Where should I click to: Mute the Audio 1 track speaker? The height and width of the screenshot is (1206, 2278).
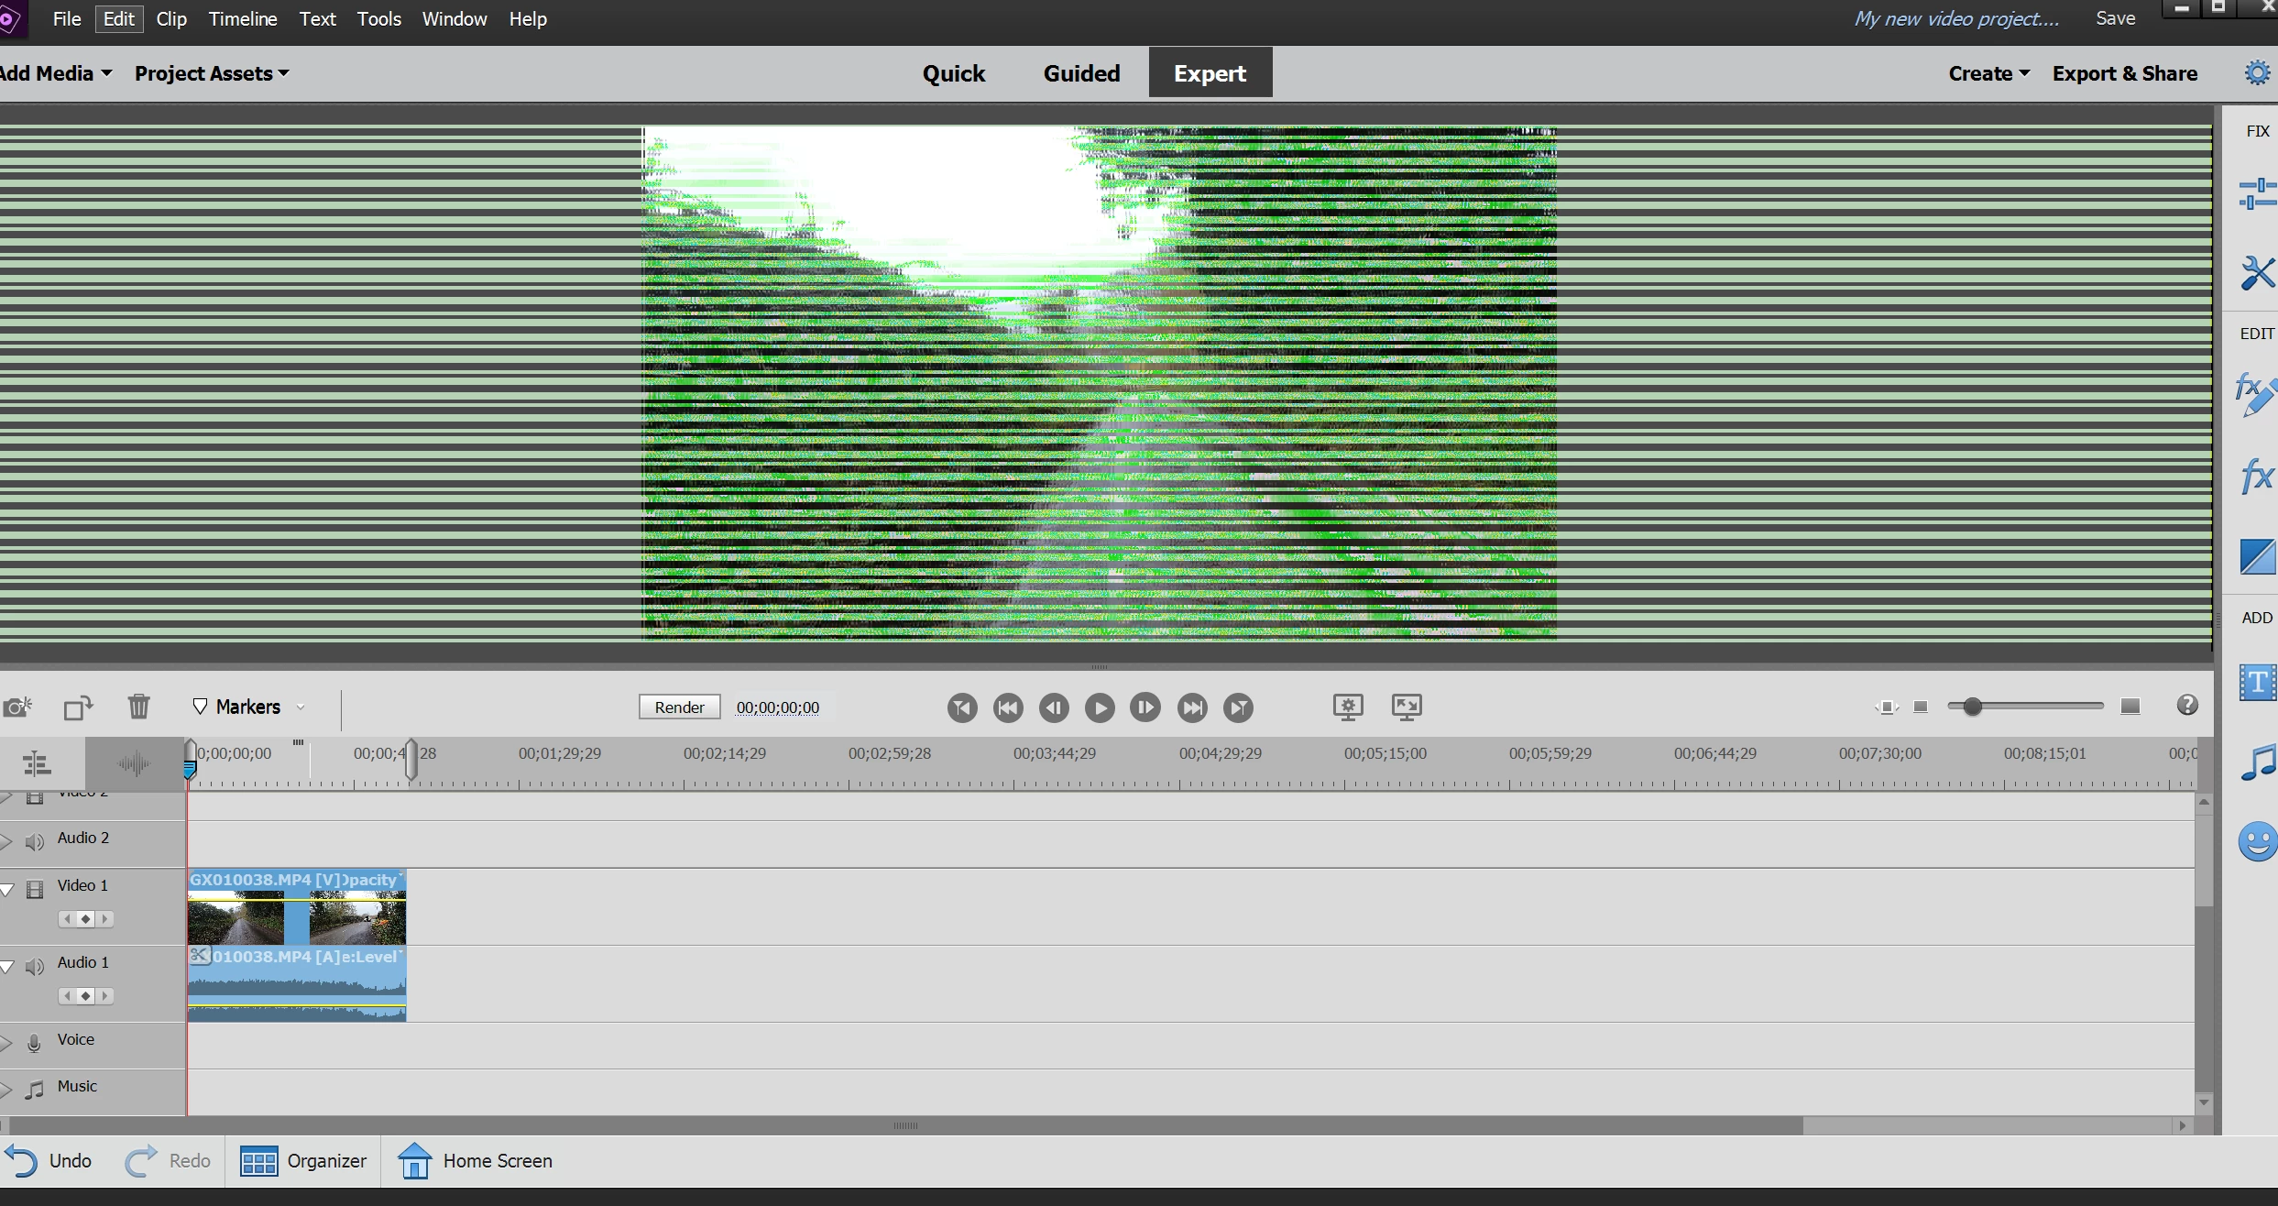pyautogui.click(x=35, y=966)
